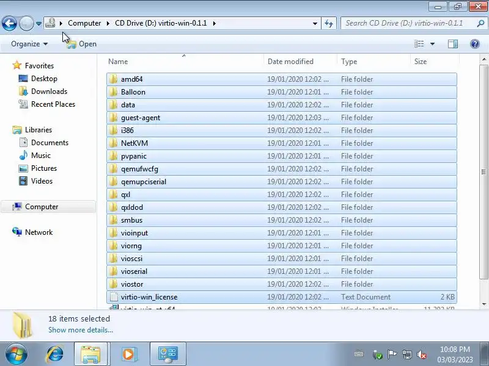Select Favorites in navigation pane
This screenshot has height=366, width=489.
(39, 66)
